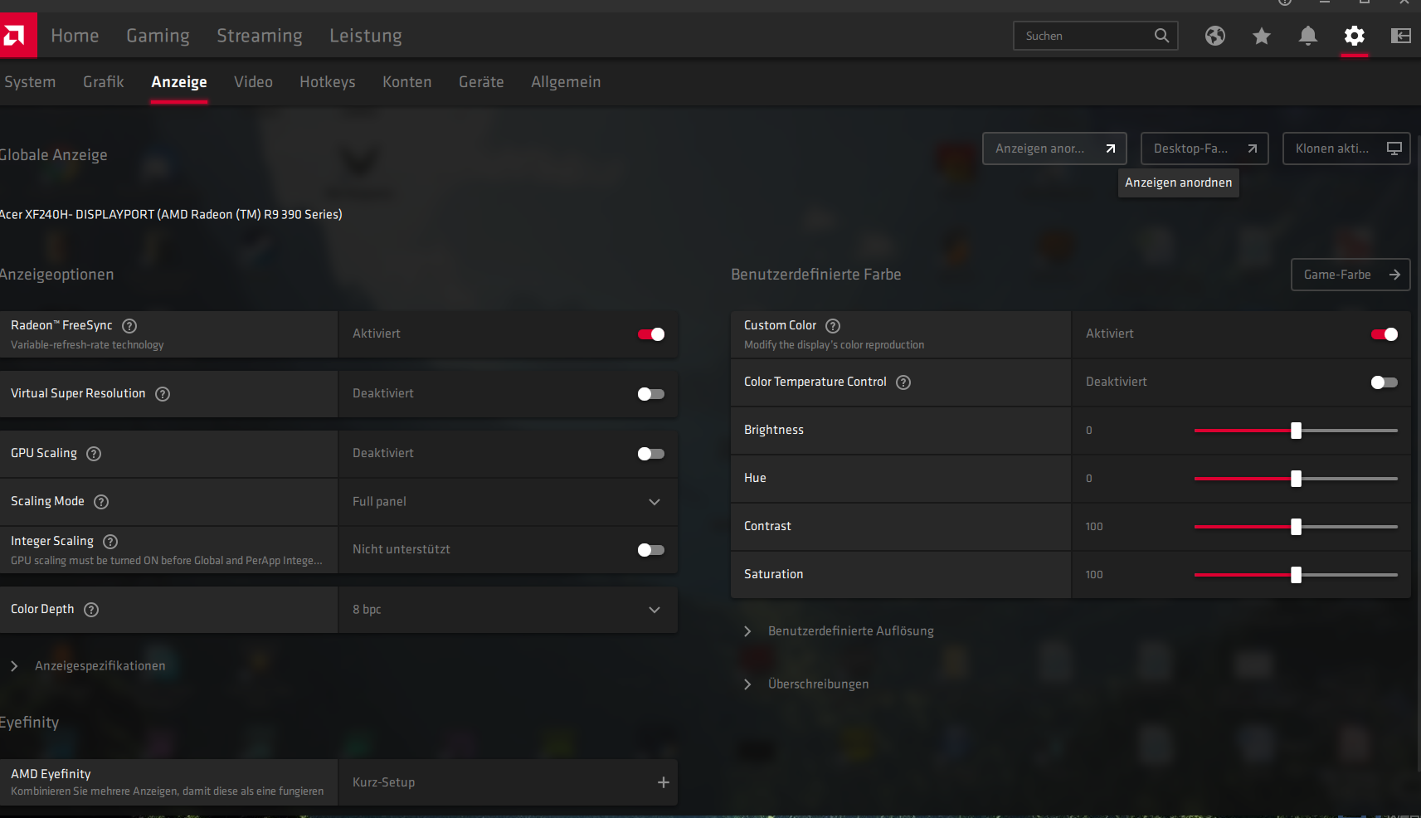Click the plus icon for AMD Eyefinity
The height and width of the screenshot is (818, 1421).
(x=664, y=782)
